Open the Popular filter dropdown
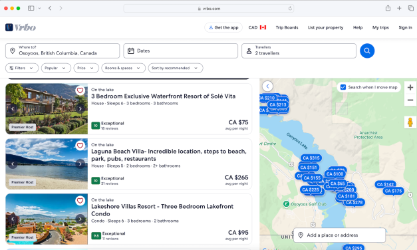Viewport: 417px width, 250px height. pos(56,68)
